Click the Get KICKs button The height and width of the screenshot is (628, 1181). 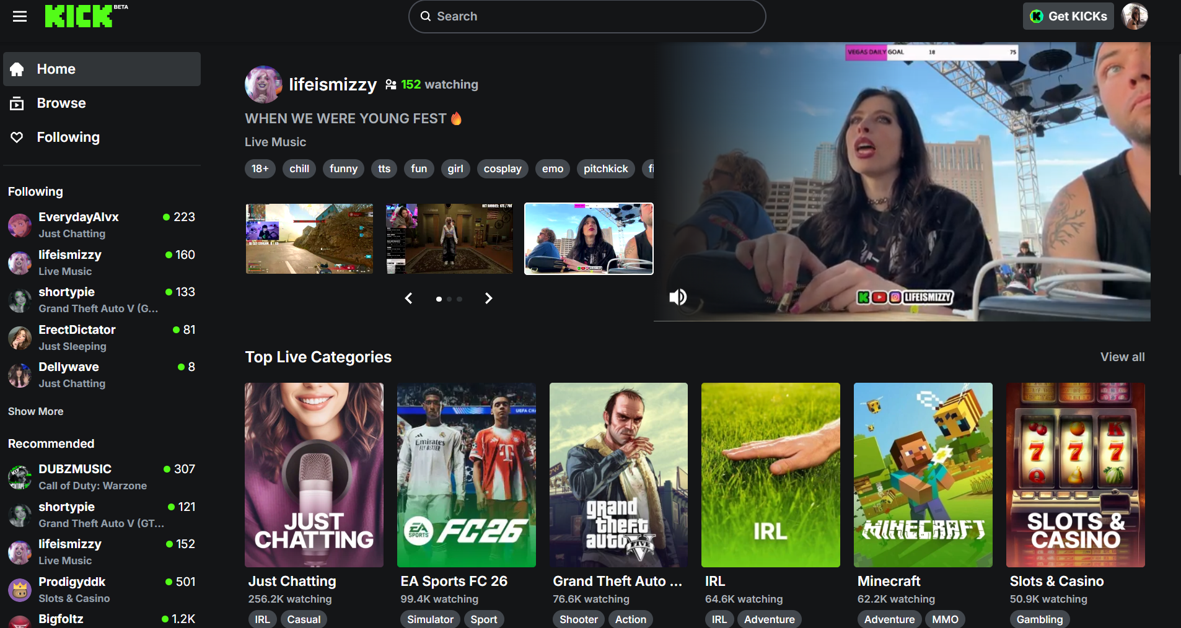click(x=1068, y=16)
